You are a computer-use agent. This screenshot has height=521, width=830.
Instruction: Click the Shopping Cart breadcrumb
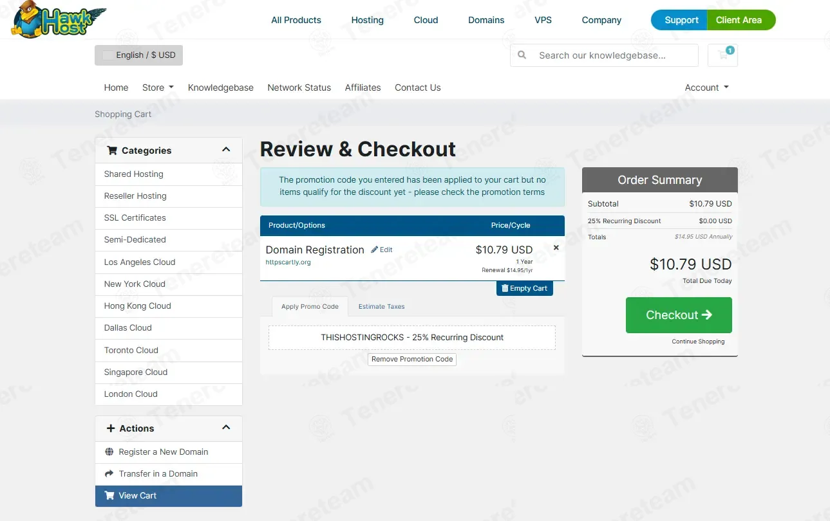(123, 114)
